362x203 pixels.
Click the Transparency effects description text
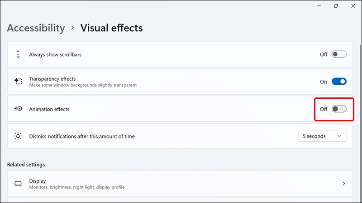pos(83,85)
